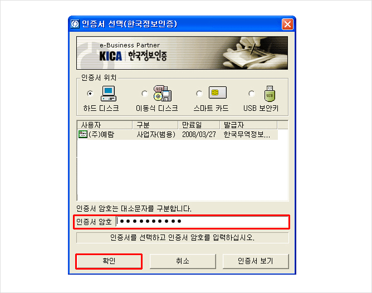Click the smart card chip icon

[218, 92]
